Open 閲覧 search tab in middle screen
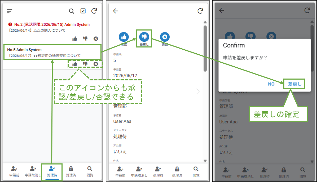 click(x=196, y=172)
